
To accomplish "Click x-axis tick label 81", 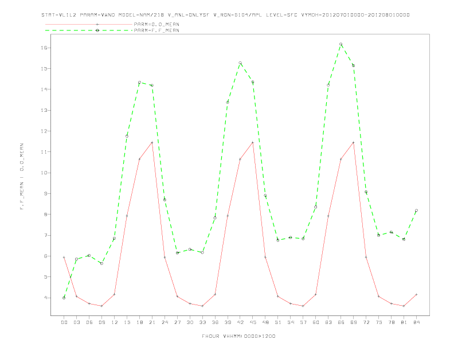I will click(404, 322).
